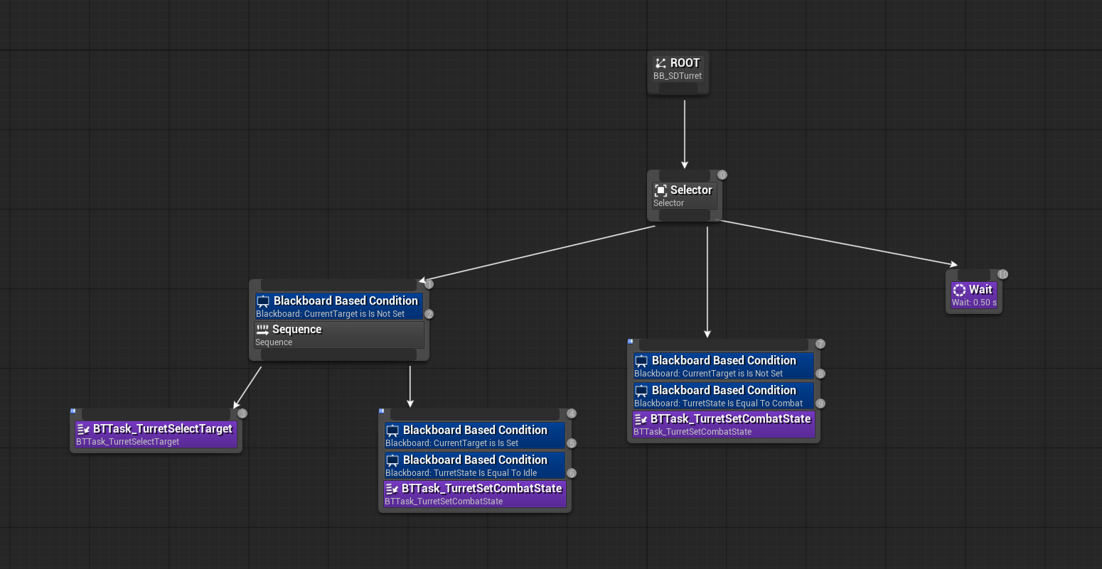The height and width of the screenshot is (569, 1102).
Task: Select 'CurrentTarget is Is Not Set' decorator above Sequence
Action: click(x=338, y=307)
